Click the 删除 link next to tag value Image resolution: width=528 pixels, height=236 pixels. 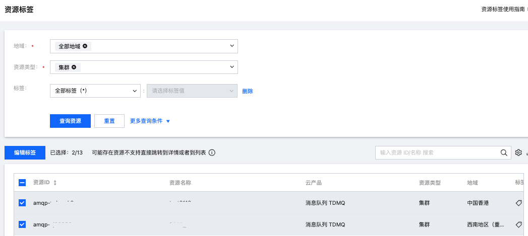click(x=247, y=92)
